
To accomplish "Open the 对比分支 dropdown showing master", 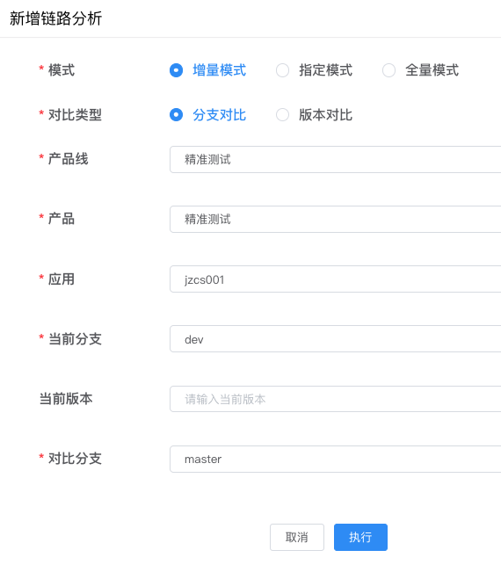I will pos(336,459).
